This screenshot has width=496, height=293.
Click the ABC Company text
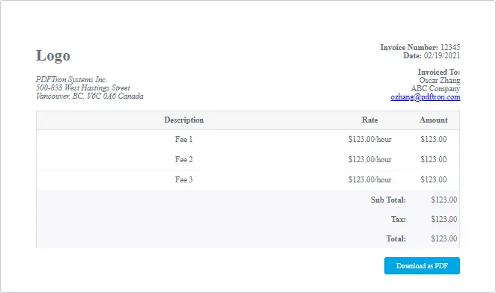point(435,88)
